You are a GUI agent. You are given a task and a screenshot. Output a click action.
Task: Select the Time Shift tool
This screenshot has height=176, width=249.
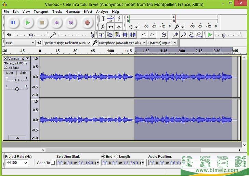(x=111, y=27)
